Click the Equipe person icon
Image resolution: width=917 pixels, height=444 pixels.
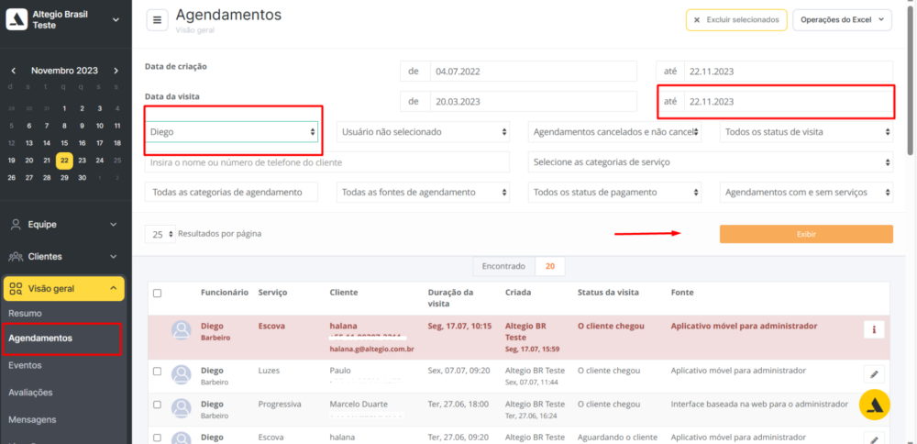point(16,225)
